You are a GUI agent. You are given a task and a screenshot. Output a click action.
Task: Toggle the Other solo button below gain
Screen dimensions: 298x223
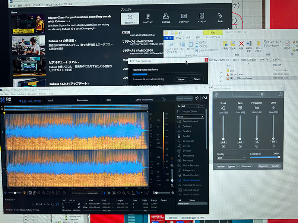pos(273,146)
